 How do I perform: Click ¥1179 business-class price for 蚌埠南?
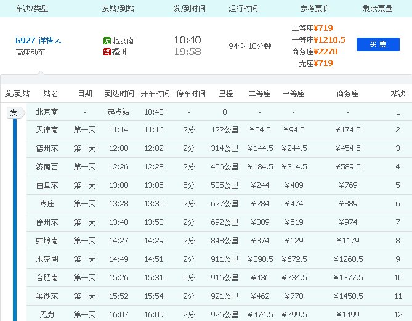[x=348, y=241]
